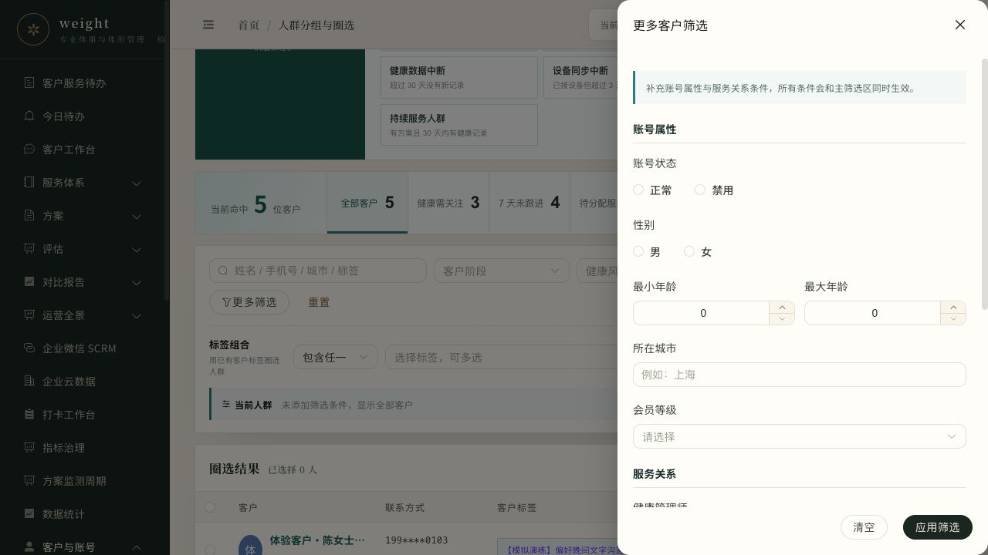Screen dimensions: 988x555
Task: Open the 会员等级 dropdown
Action: click(799, 436)
